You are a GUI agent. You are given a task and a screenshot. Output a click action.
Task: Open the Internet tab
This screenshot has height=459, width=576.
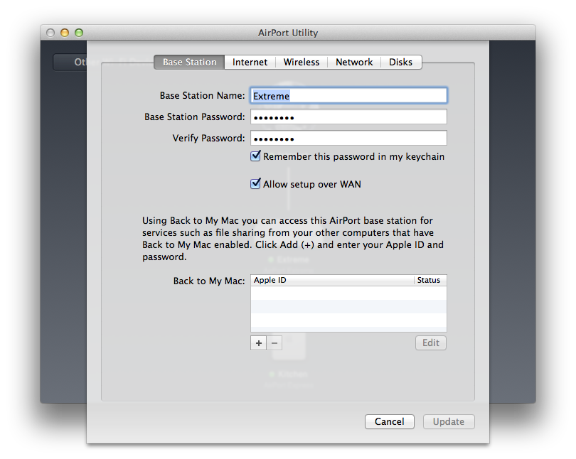[x=250, y=62]
